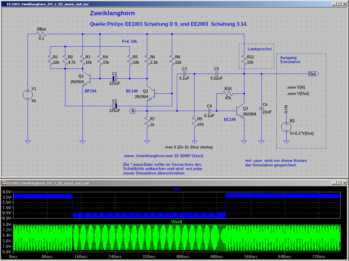The height and width of the screenshot is (261, 349).
Task: Select resistor R2 4.7k
Action: [x=65, y=60]
